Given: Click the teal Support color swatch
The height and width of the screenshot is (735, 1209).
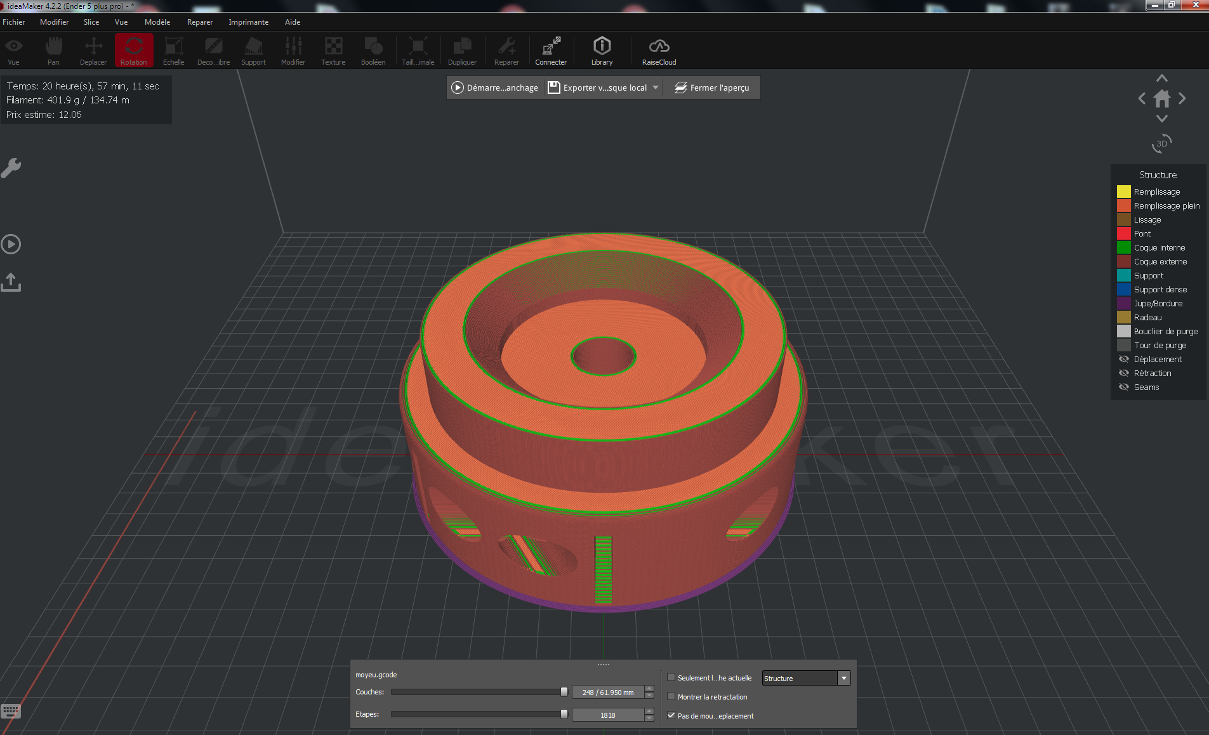Looking at the screenshot, I should tap(1124, 275).
